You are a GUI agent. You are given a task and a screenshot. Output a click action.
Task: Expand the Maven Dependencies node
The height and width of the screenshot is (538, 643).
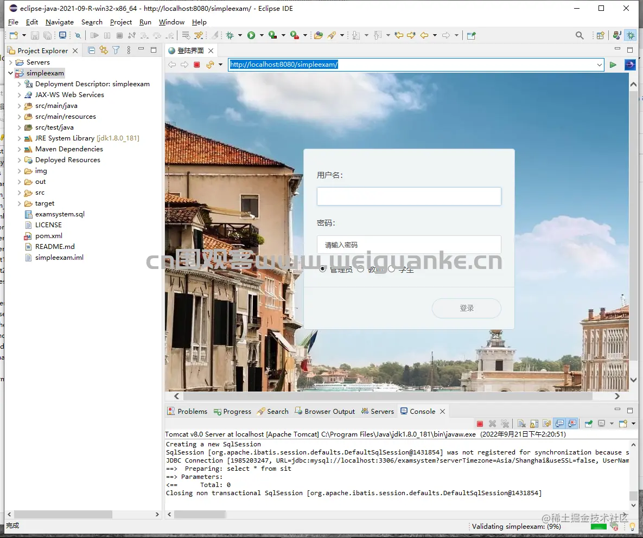click(20, 149)
